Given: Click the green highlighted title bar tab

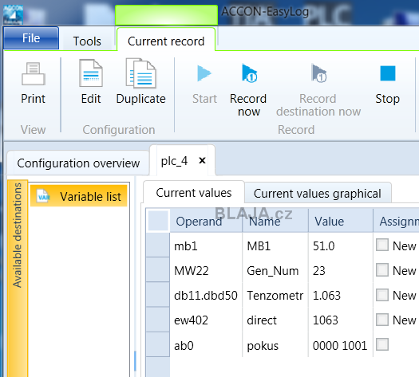Looking at the screenshot, I should tap(166, 15).
